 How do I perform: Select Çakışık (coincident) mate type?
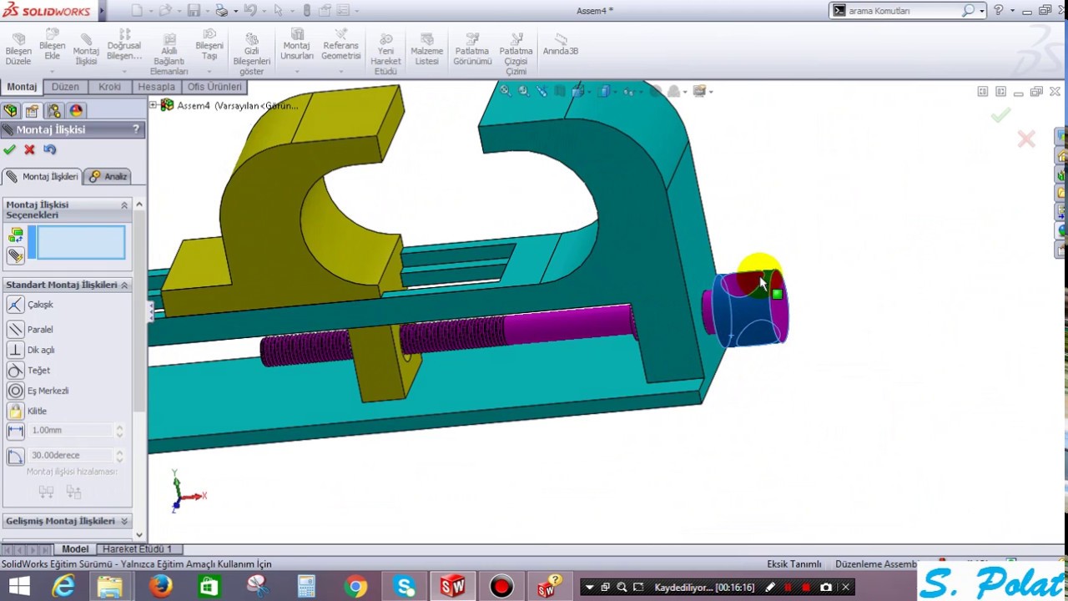click(30, 305)
